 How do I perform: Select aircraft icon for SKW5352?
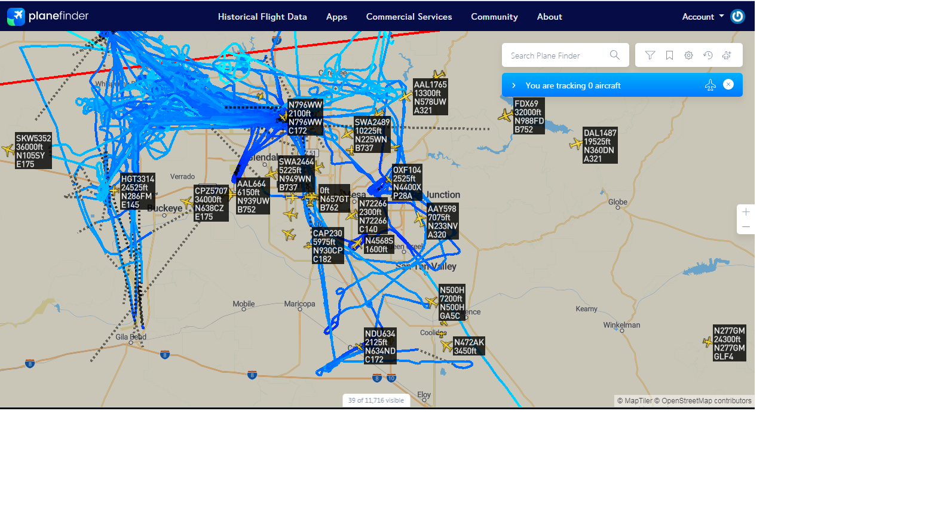[x=8, y=150]
